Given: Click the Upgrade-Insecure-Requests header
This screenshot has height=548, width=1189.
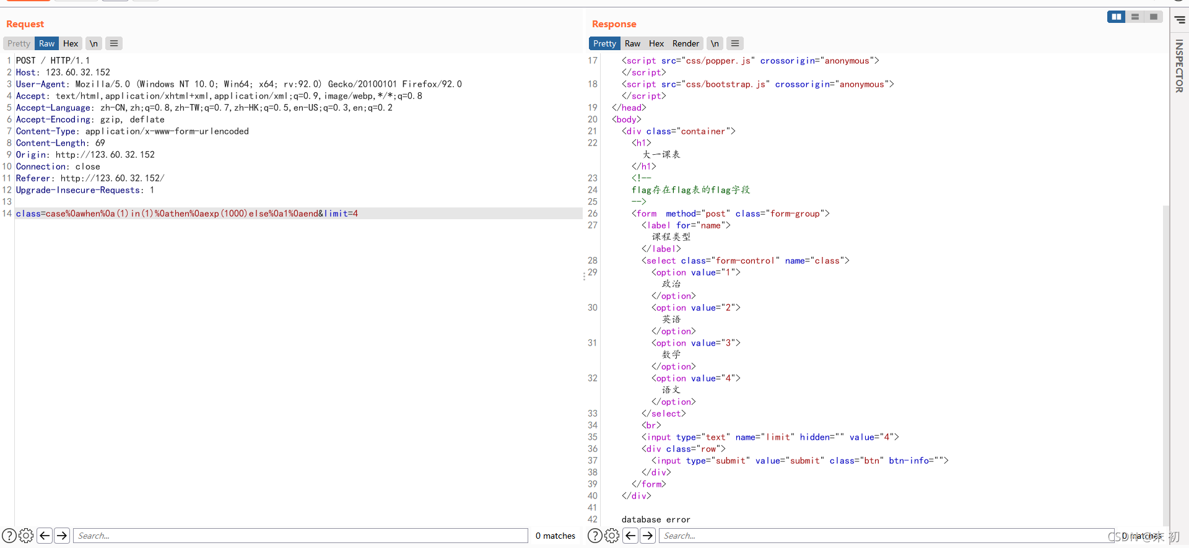Looking at the screenshot, I should click(85, 190).
